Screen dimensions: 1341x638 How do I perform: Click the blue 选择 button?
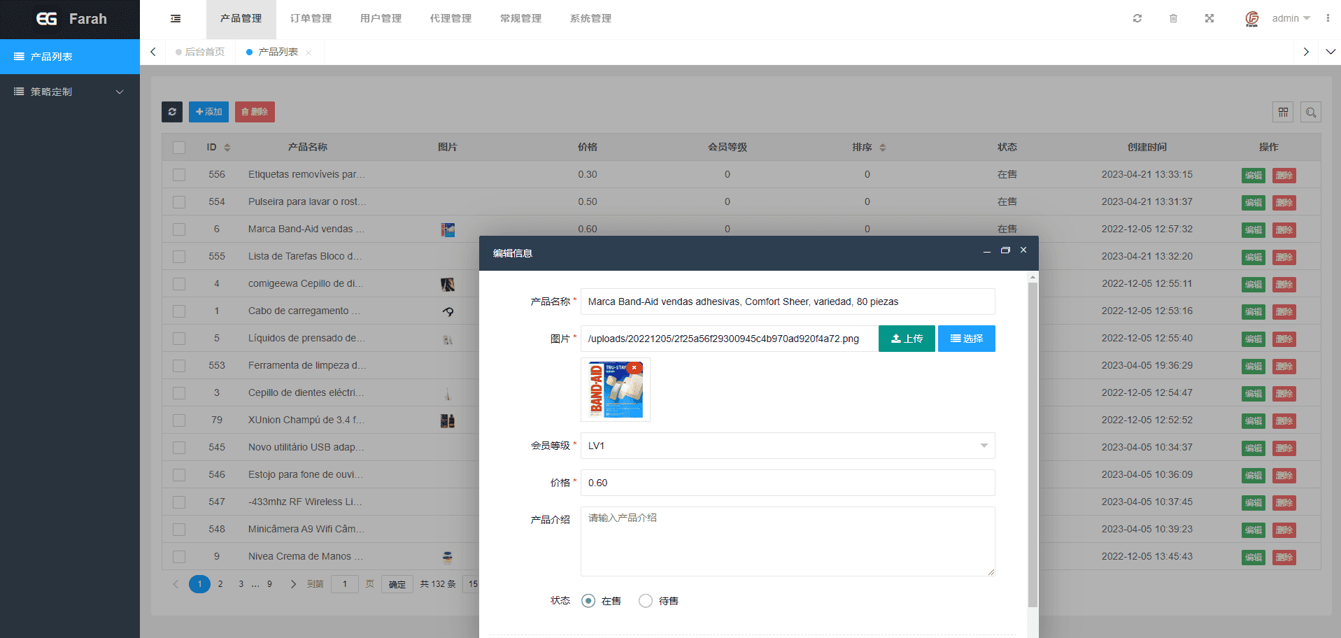click(x=966, y=339)
